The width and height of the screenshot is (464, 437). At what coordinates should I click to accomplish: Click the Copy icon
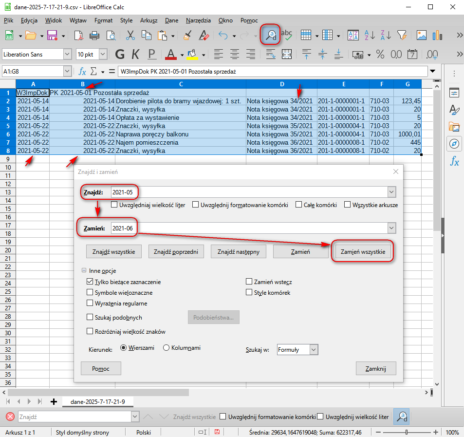147,35
